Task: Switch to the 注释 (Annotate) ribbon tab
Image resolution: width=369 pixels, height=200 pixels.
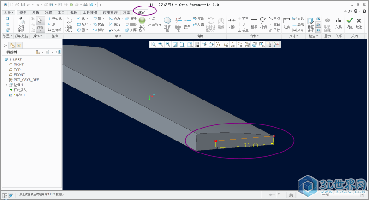Action: click(x=48, y=12)
